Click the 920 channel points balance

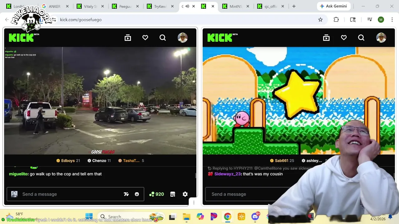156,194
